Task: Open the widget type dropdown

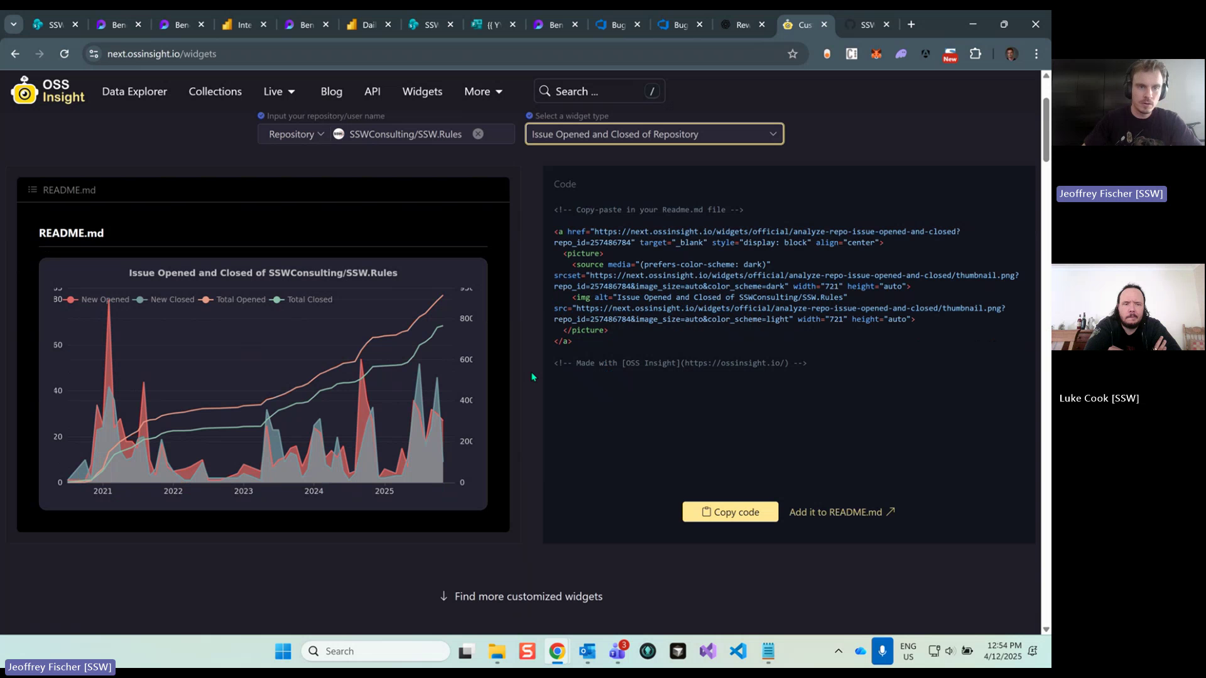Action: (x=655, y=134)
